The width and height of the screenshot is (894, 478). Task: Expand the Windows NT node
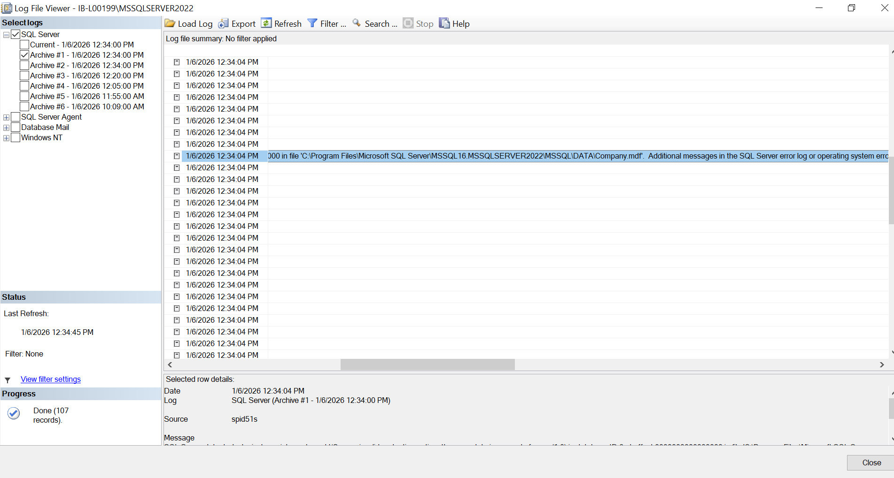(6, 138)
